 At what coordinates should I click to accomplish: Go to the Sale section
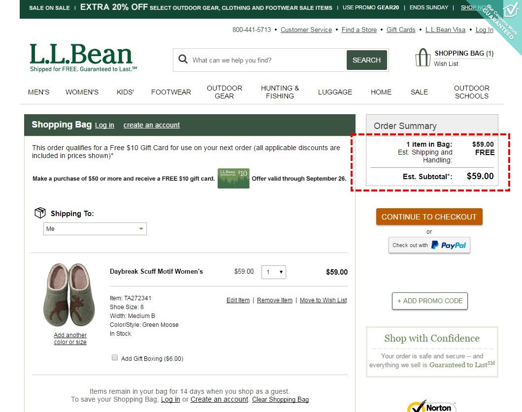[x=419, y=92]
